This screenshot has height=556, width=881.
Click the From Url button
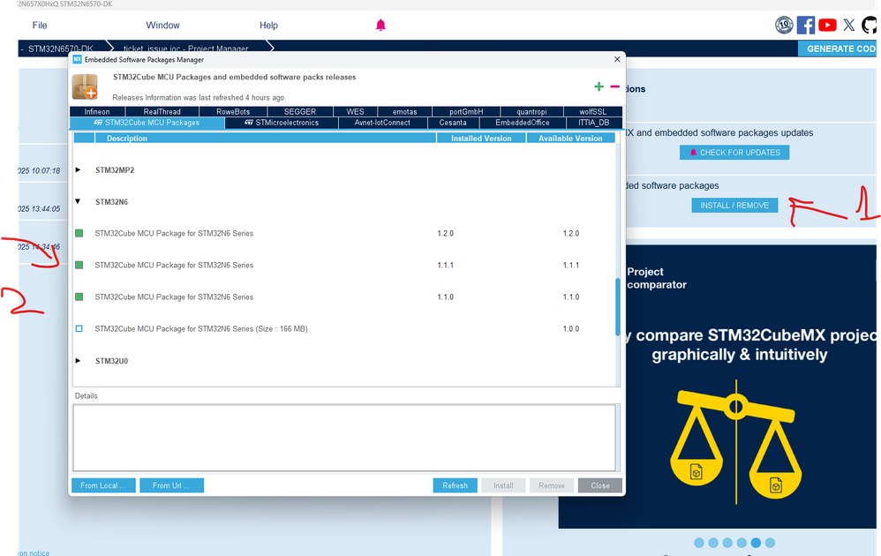pos(171,485)
